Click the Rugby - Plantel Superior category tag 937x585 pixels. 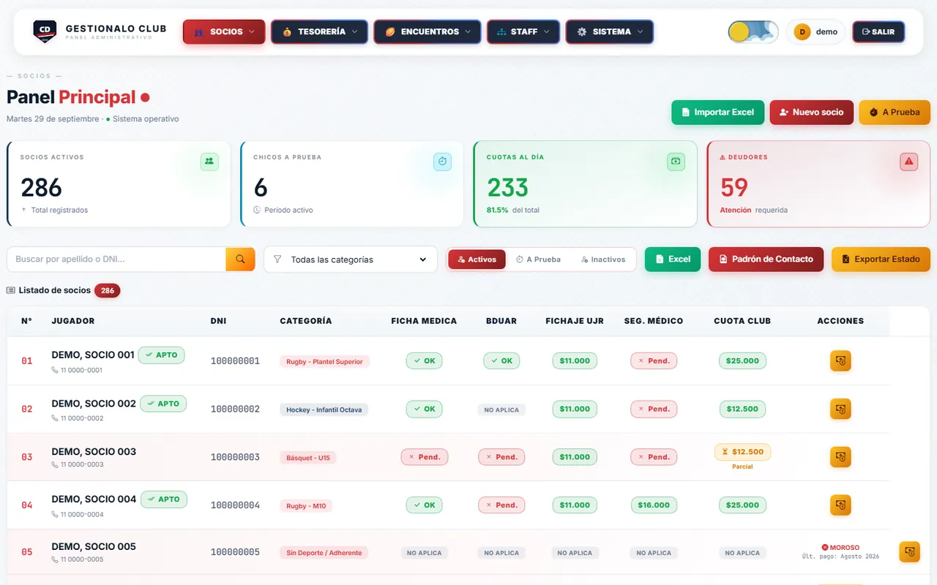tap(324, 361)
